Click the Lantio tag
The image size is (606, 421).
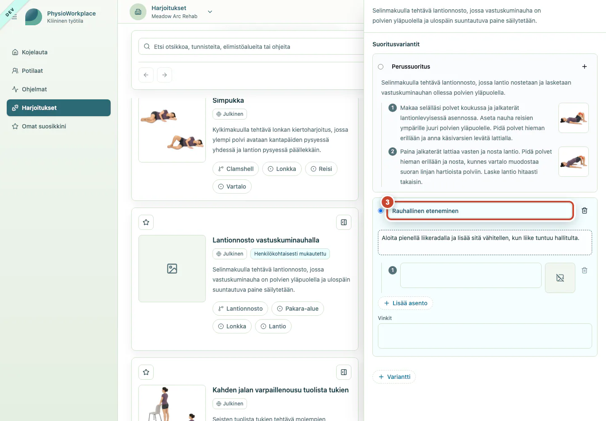273,326
